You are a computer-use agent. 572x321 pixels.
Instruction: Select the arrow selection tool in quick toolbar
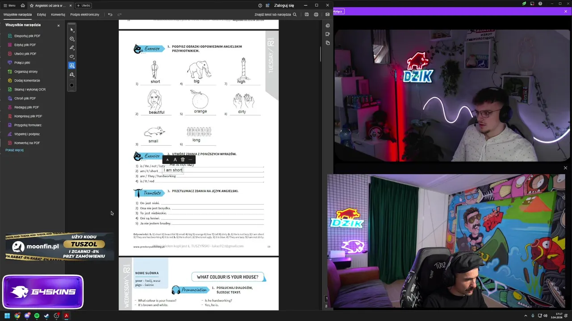point(72,30)
